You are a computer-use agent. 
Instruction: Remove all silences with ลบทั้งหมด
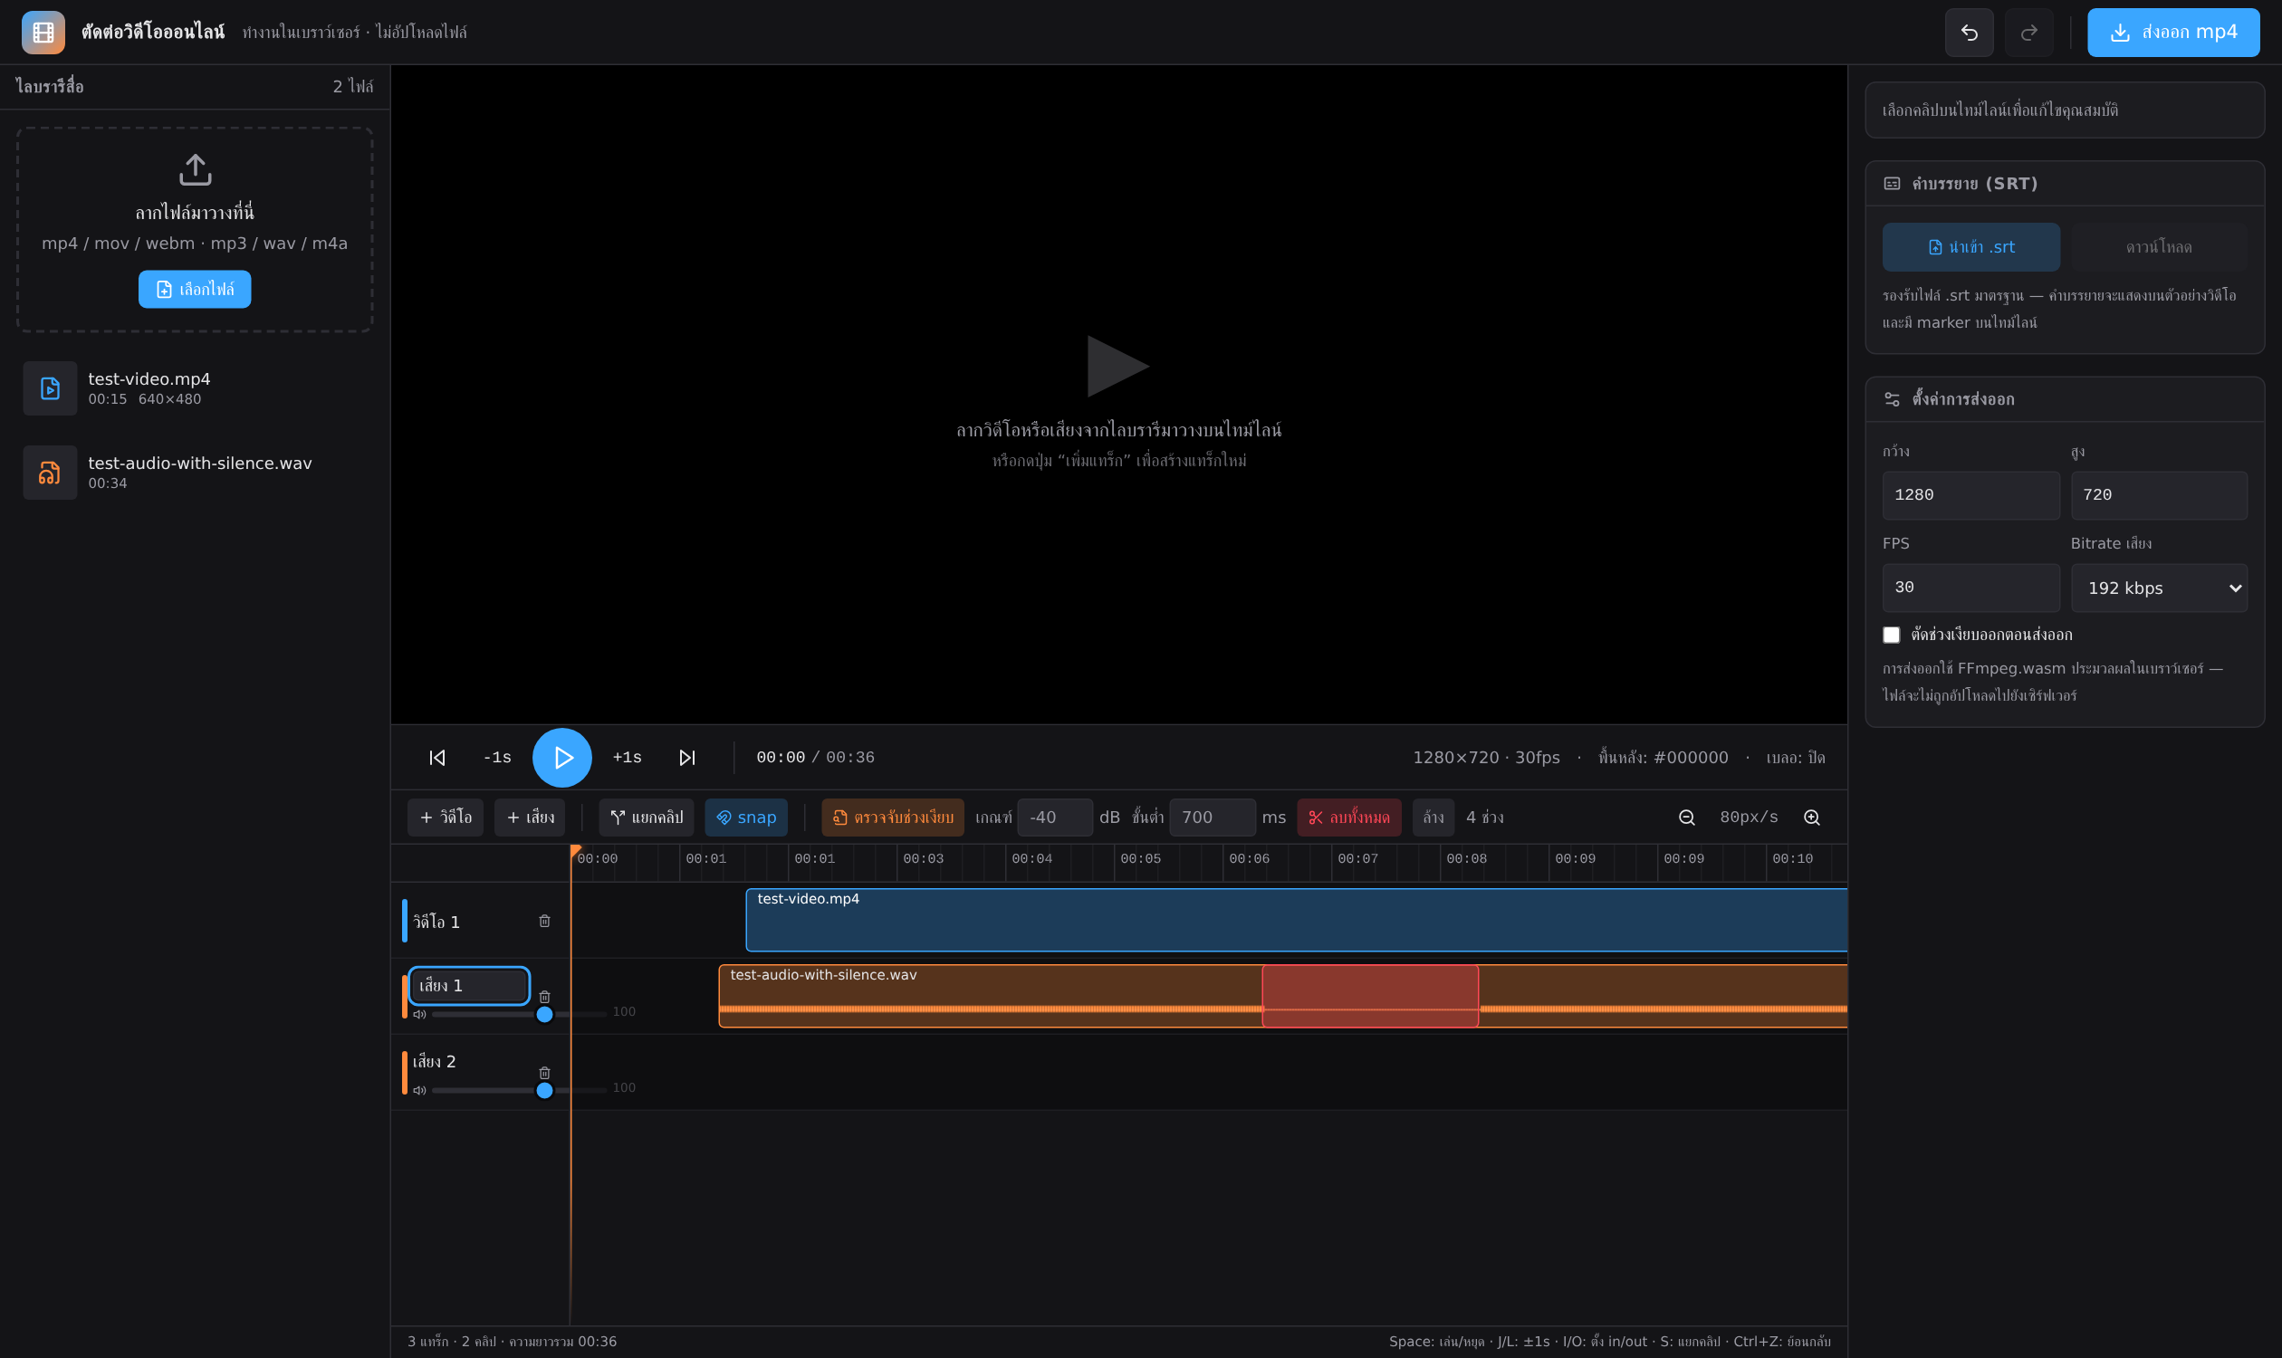click(1349, 818)
